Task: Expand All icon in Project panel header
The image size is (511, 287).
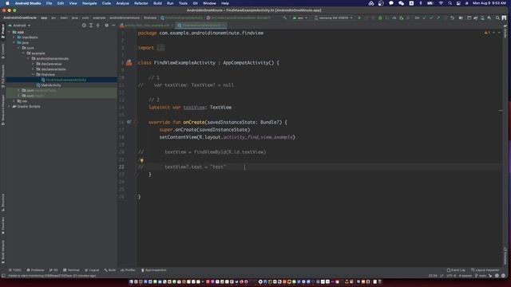Action: pos(91,26)
